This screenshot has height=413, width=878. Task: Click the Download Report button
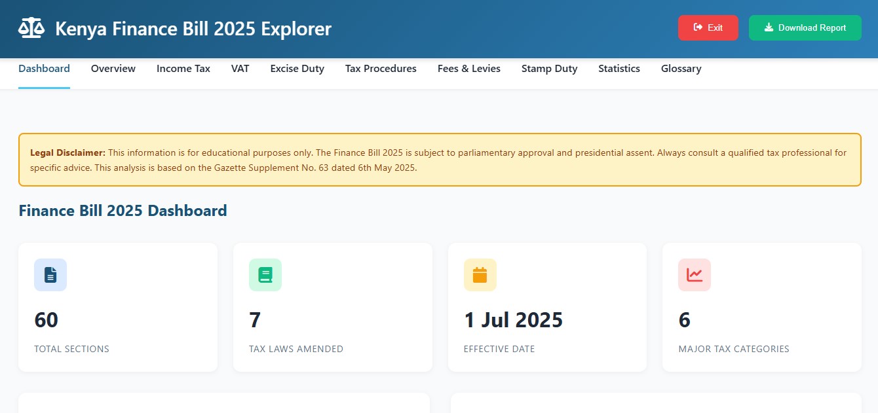[805, 27]
